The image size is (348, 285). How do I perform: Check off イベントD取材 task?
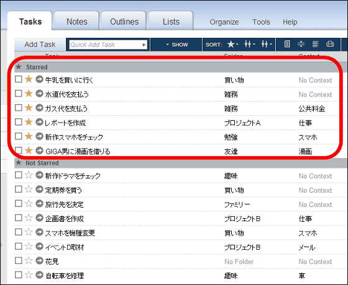tap(19, 246)
